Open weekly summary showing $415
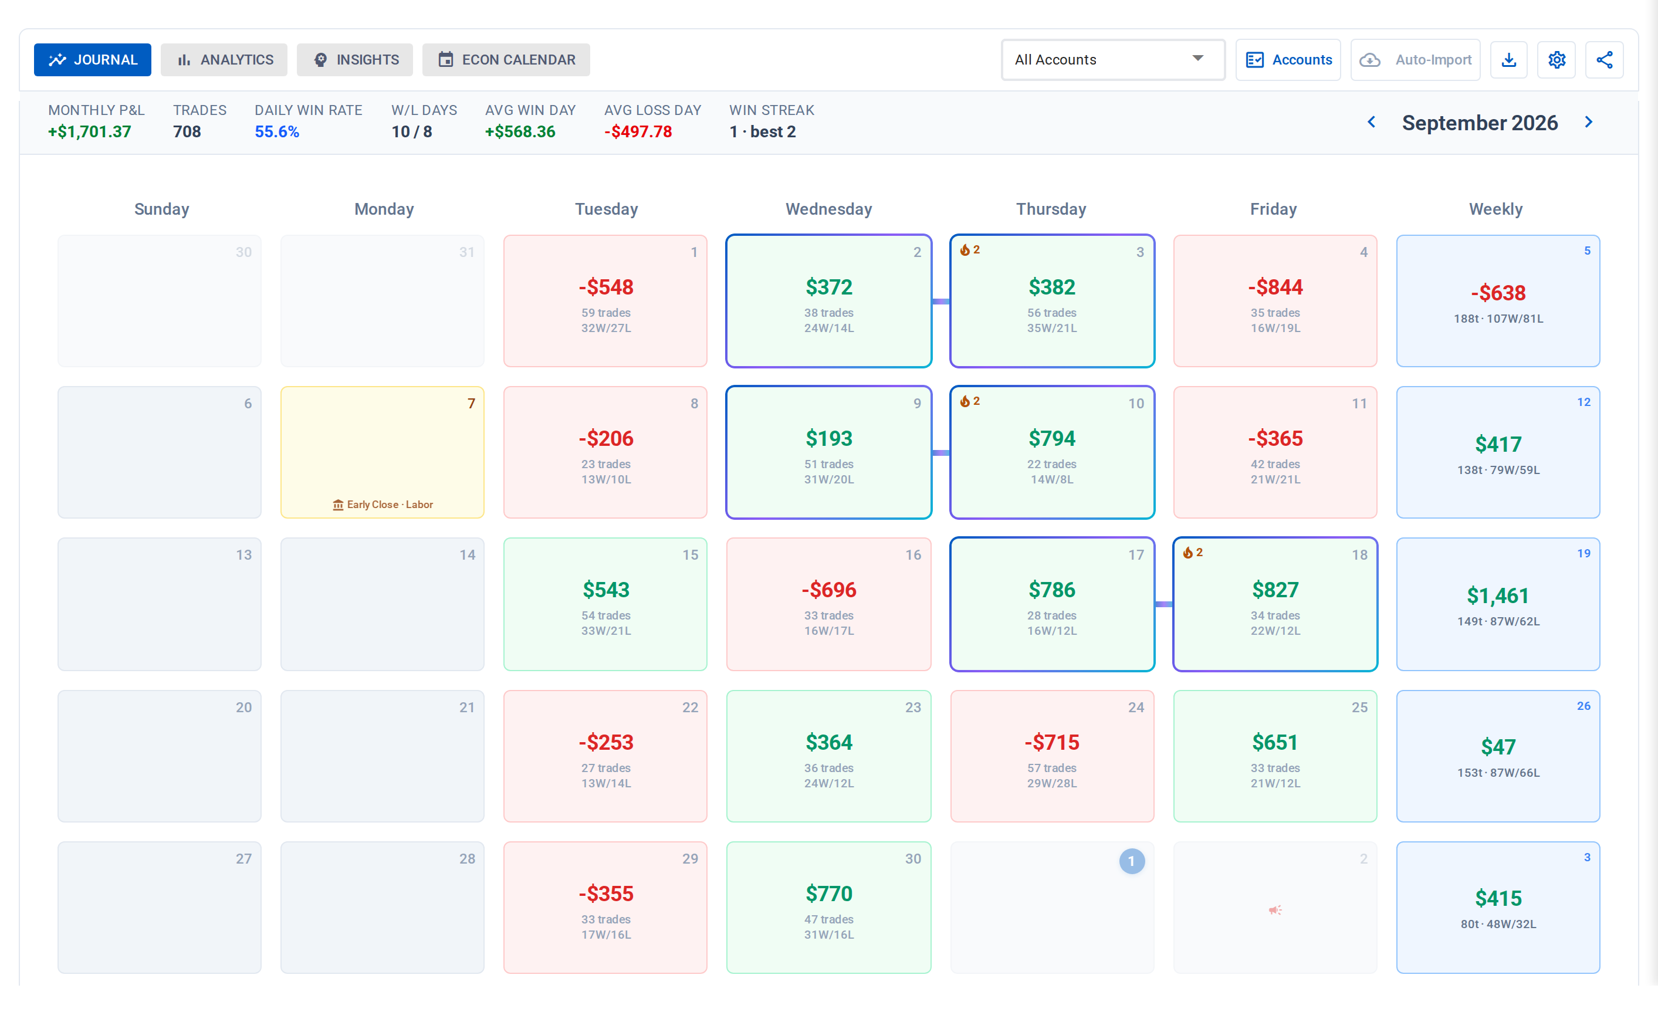 coord(1498,908)
